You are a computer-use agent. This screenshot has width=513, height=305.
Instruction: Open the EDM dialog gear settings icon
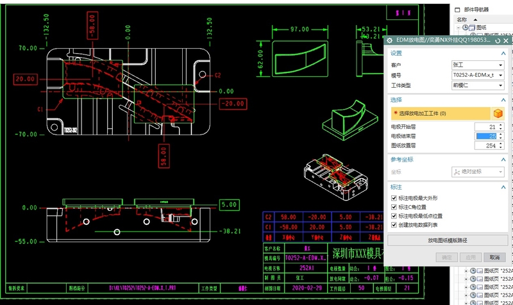(389, 40)
